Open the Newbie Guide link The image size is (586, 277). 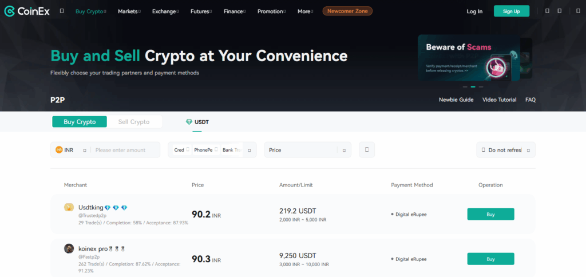(456, 100)
